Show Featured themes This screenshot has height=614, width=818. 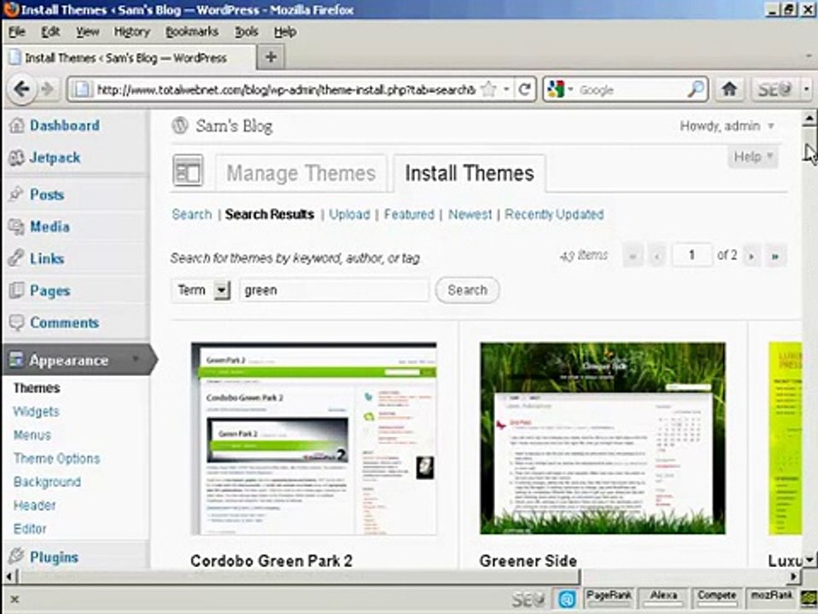[x=409, y=214]
